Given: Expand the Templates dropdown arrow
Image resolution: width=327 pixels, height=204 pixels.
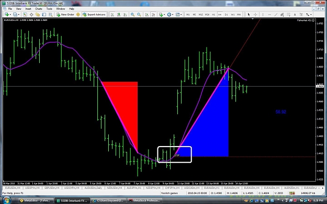Looking at the screenshot, I should click(181, 15).
